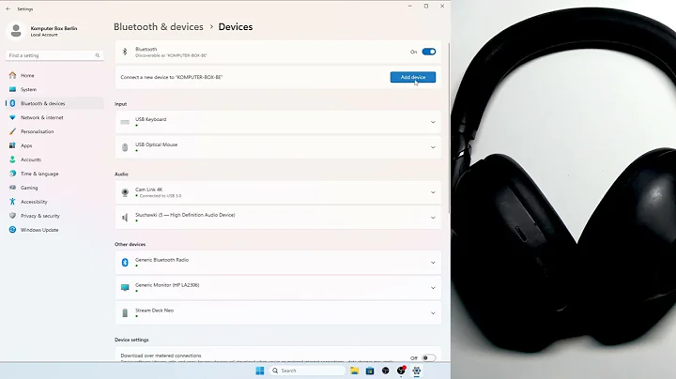Click the Add device button
The image size is (676, 379).
[x=413, y=77]
